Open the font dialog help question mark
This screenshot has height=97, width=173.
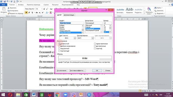106,10
